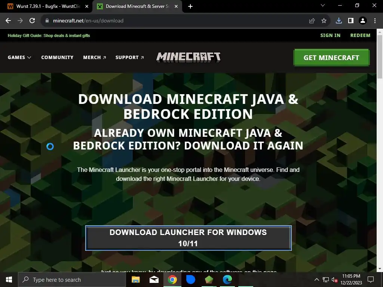Screen dimensions: 383x287
Task: Open the Minecraft Launcher taskbar icon
Action: click(209, 280)
